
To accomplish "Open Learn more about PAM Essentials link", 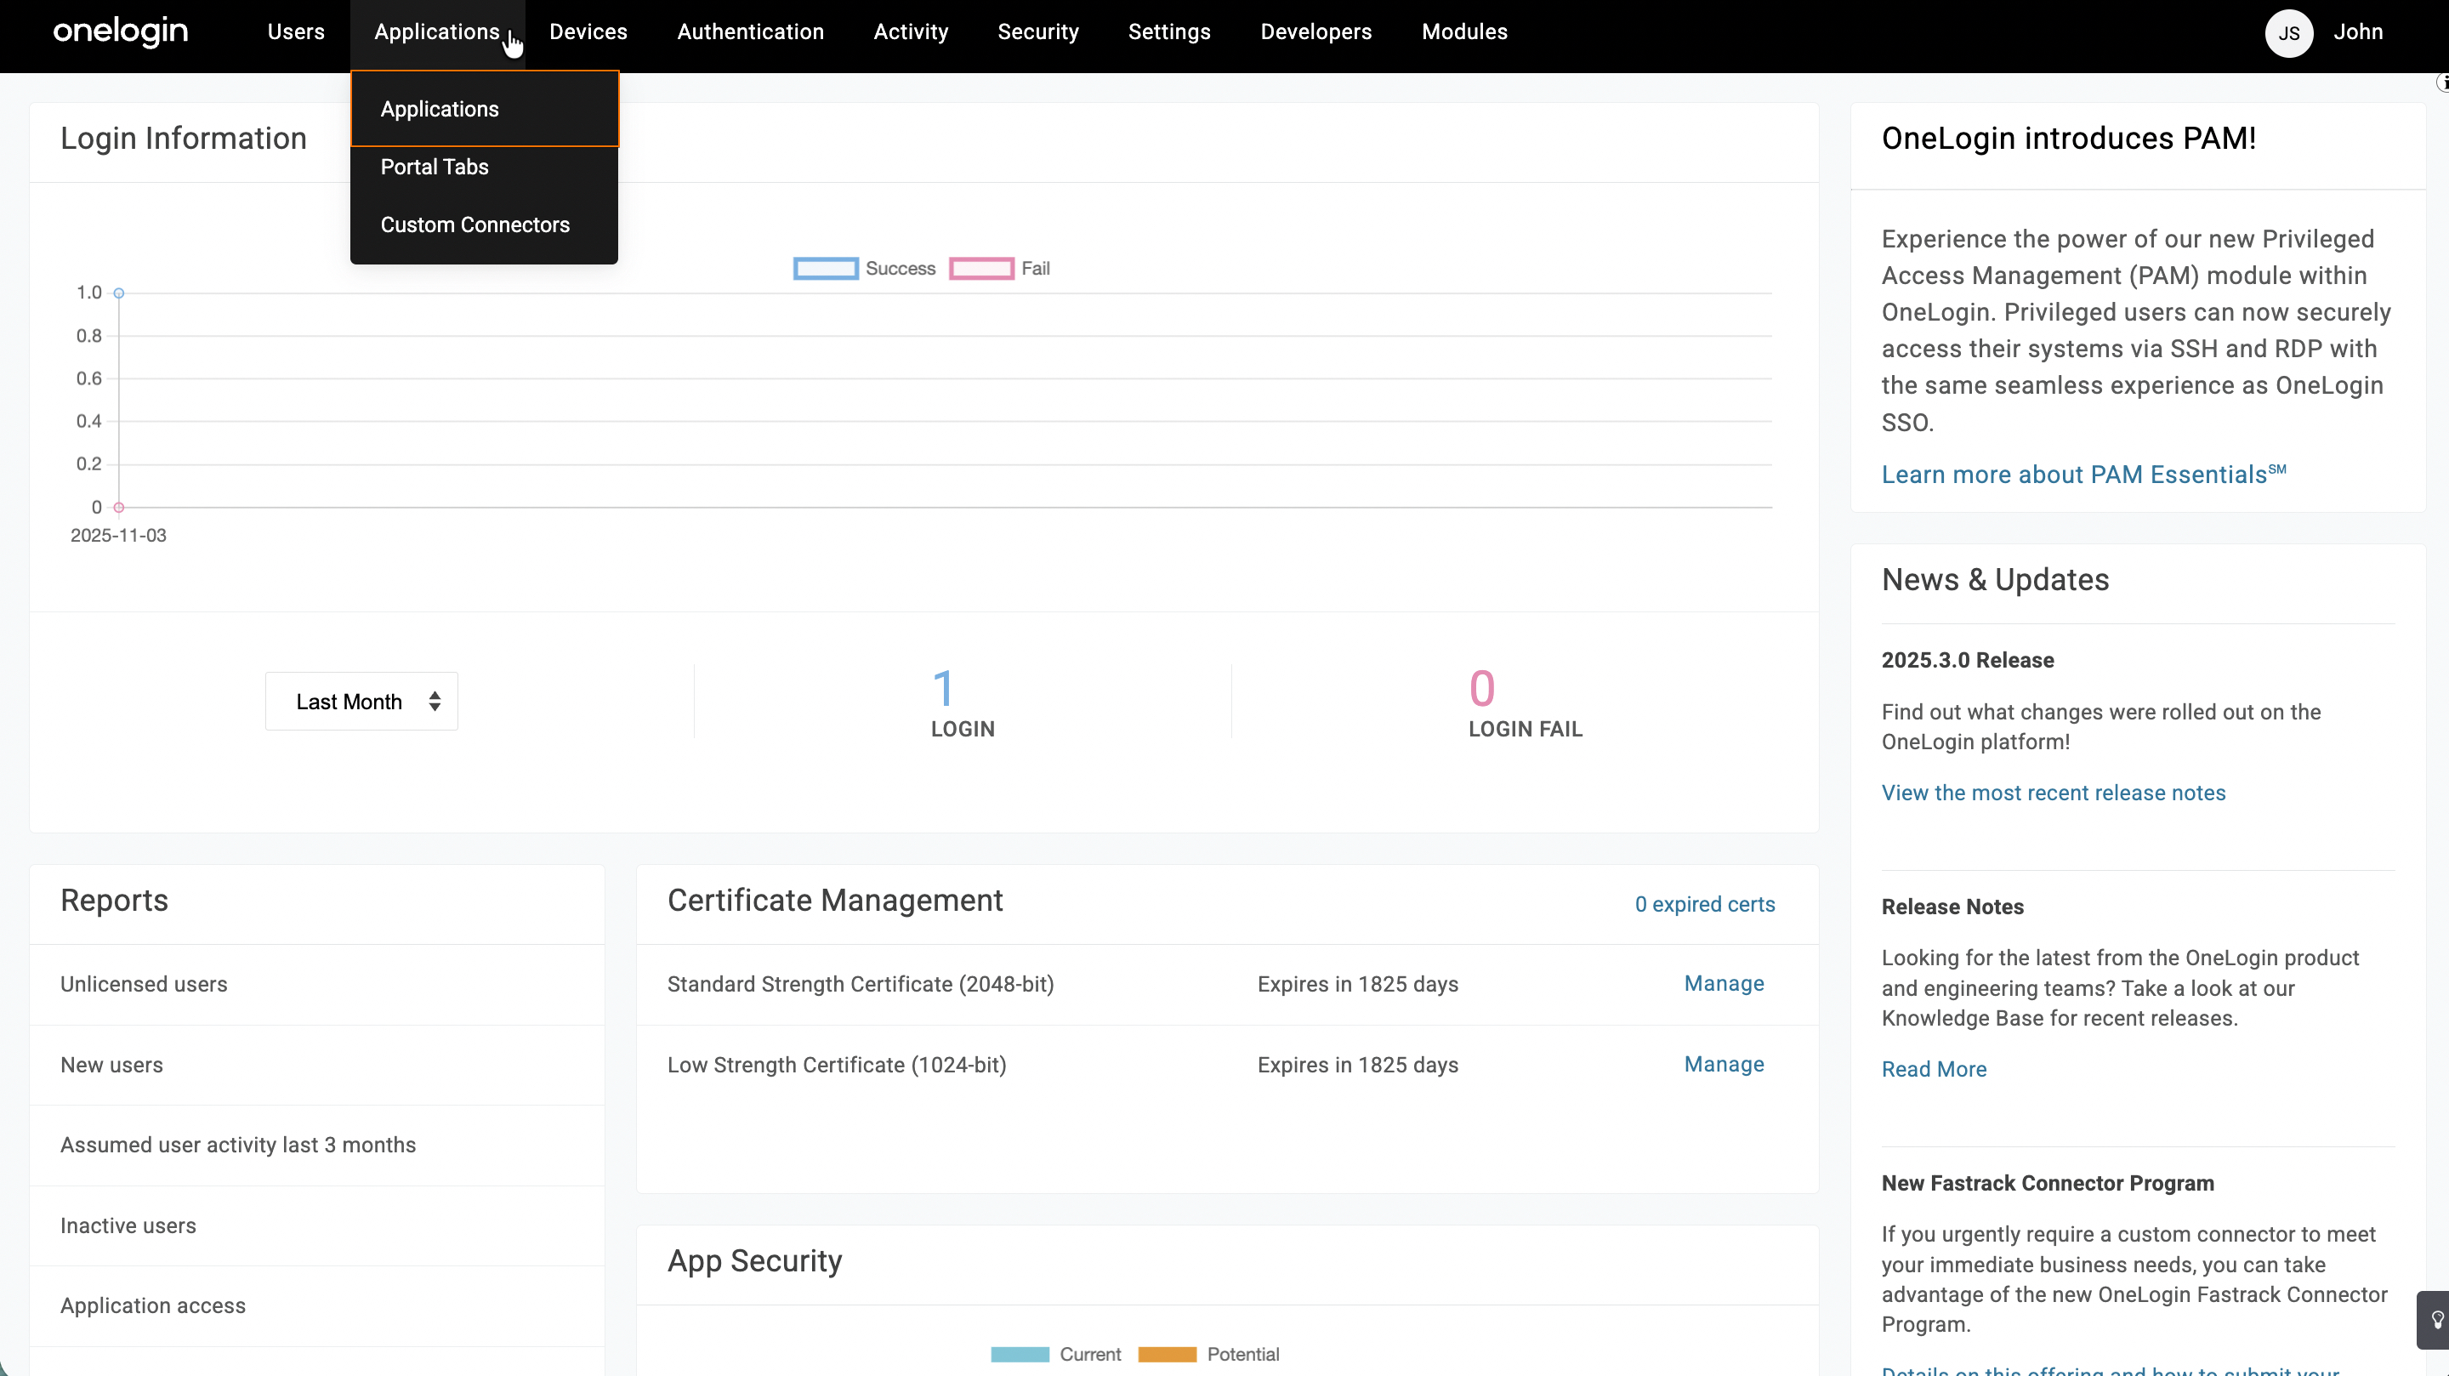I will pos(2082,475).
